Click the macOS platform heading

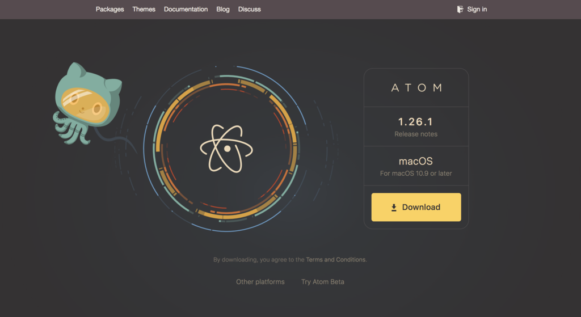pyautogui.click(x=416, y=161)
